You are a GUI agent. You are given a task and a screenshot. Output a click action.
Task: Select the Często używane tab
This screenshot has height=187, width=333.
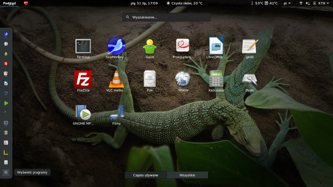[x=146, y=175]
